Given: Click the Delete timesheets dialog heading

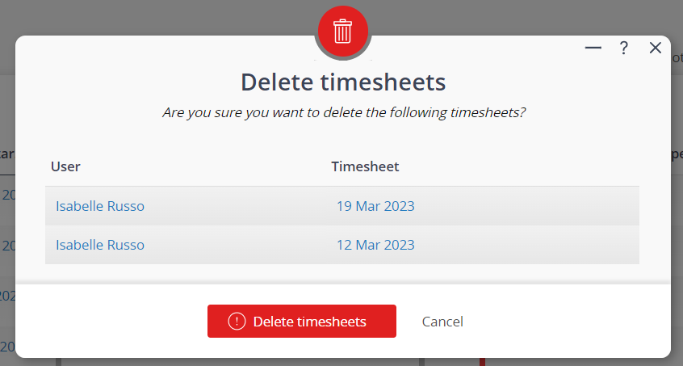Looking at the screenshot, I should [x=343, y=82].
